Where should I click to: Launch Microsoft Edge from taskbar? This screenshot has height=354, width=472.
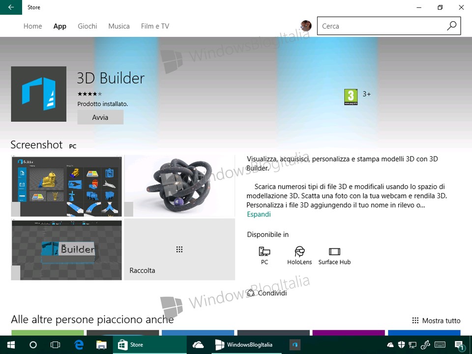coord(79,345)
